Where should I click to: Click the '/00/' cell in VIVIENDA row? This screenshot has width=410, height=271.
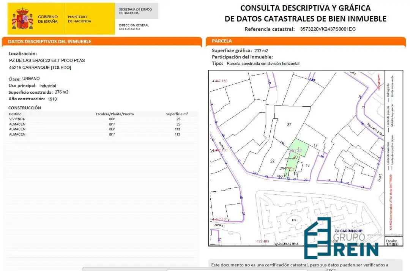coord(112,119)
